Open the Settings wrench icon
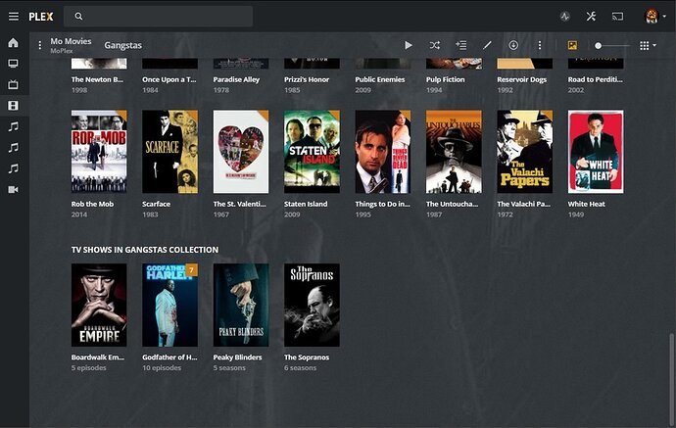The image size is (676, 428). (591, 17)
